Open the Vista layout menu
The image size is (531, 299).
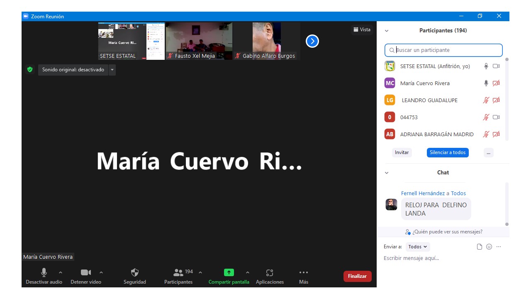362,29
